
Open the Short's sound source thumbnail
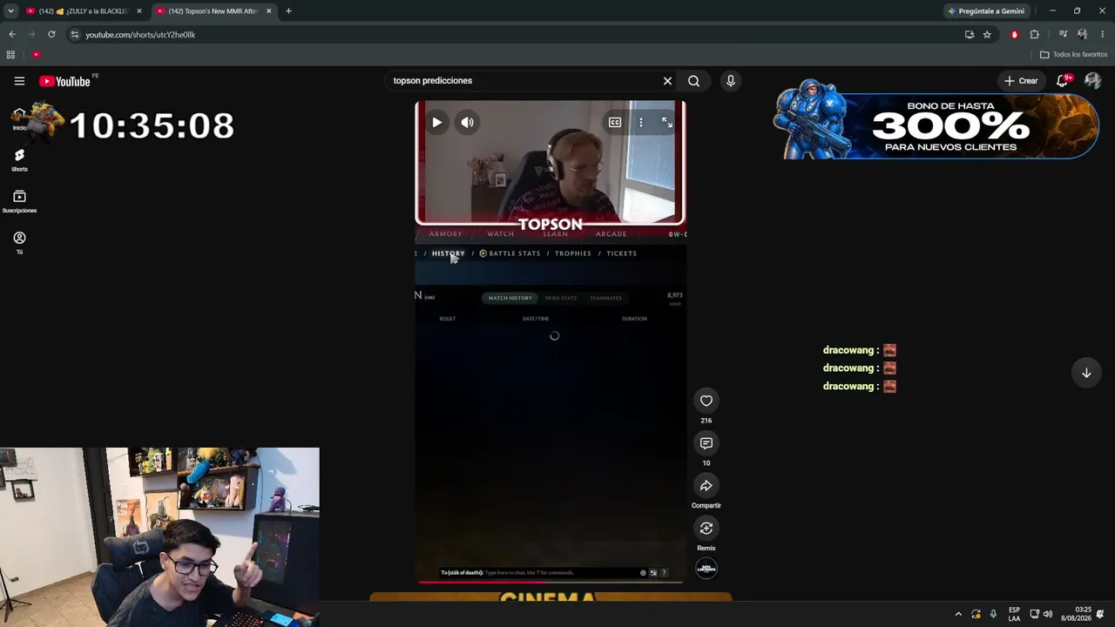coord(706,569)
